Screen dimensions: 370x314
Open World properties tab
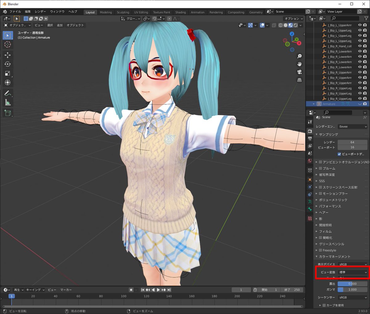[310, 161]
